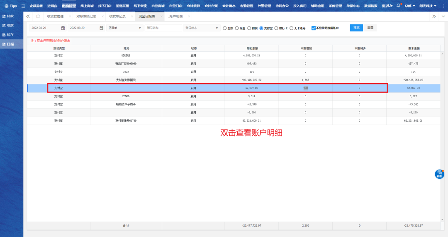Click the 重置 button
448x237 pixels.
coord(370,28)
